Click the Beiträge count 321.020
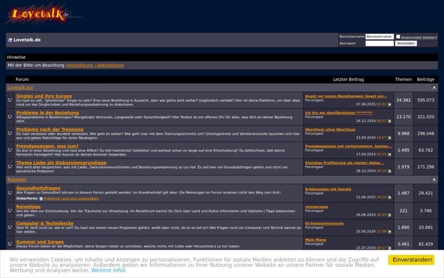The height and width of the screenshot is (278, 444). (x=425, y=117)
